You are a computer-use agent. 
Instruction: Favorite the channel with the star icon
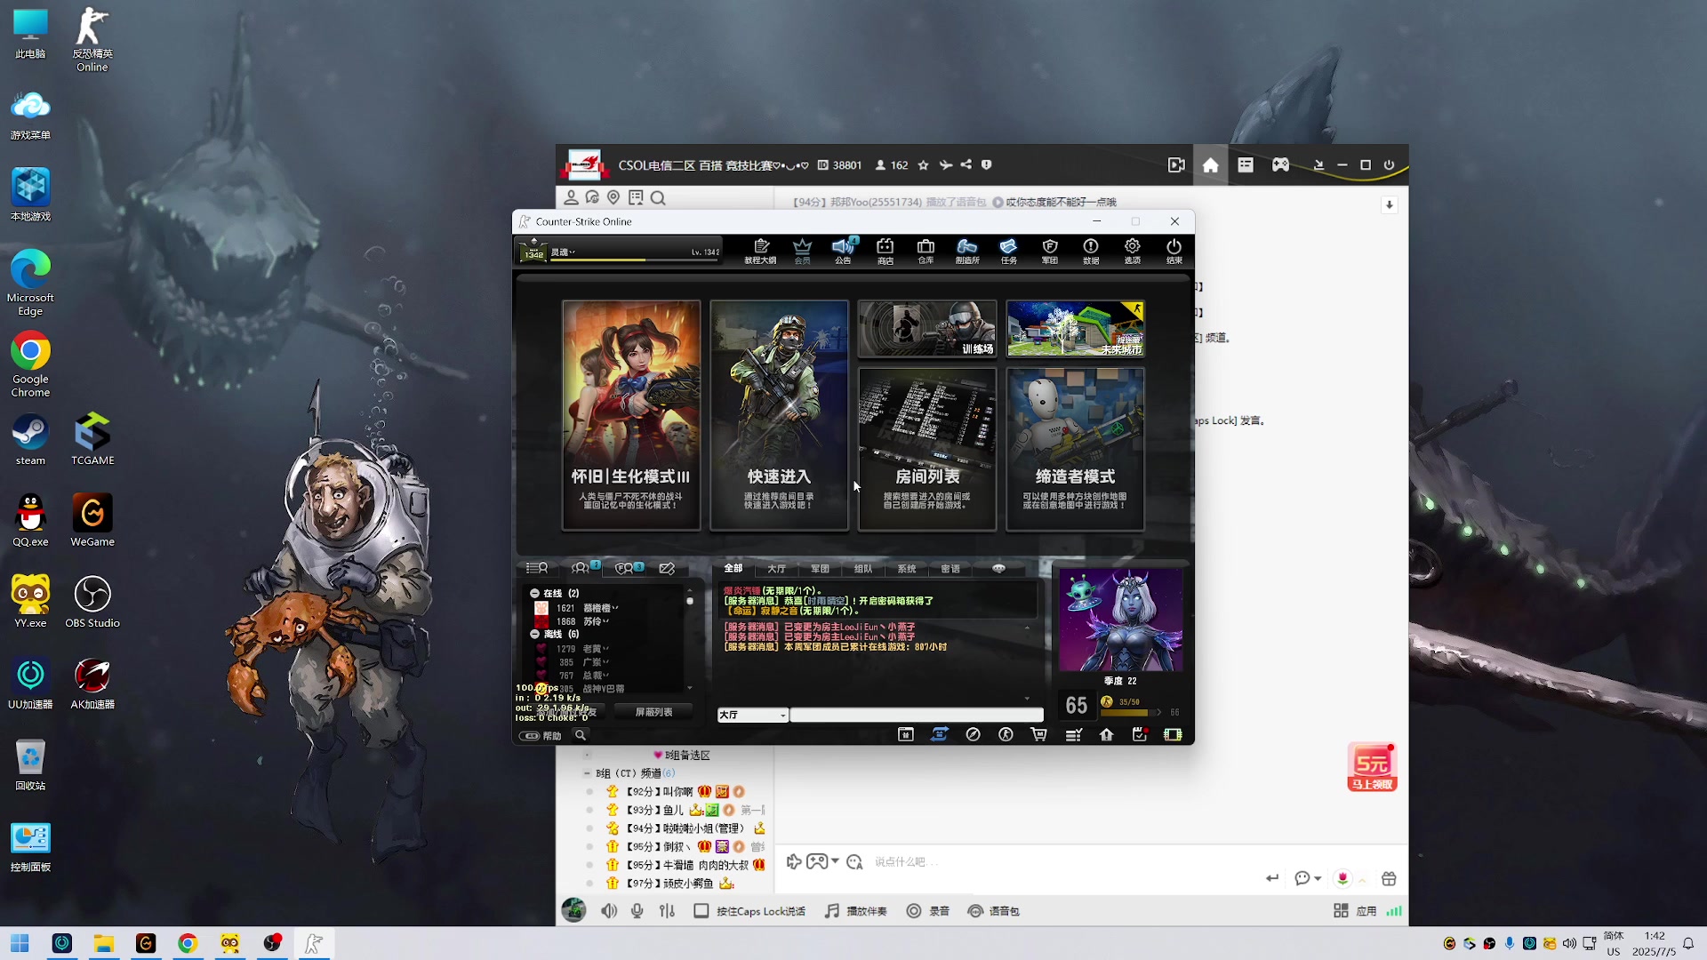point(923,165)
